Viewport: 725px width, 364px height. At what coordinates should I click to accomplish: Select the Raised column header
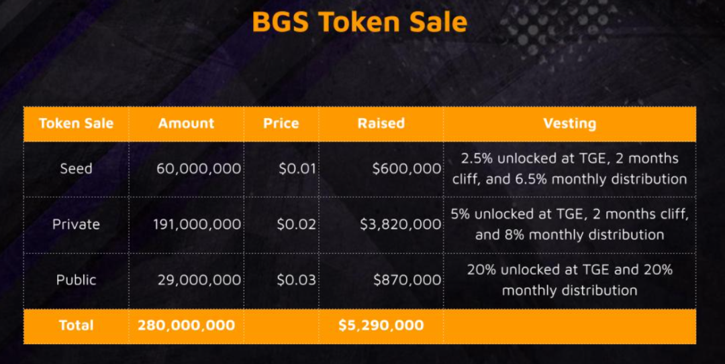pos(381,123)
